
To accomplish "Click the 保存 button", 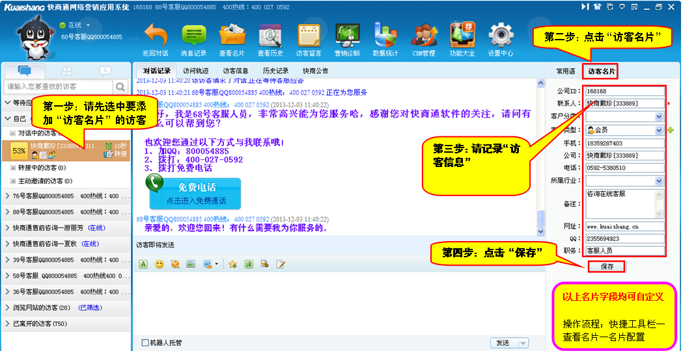I will [x=606, y=266].
